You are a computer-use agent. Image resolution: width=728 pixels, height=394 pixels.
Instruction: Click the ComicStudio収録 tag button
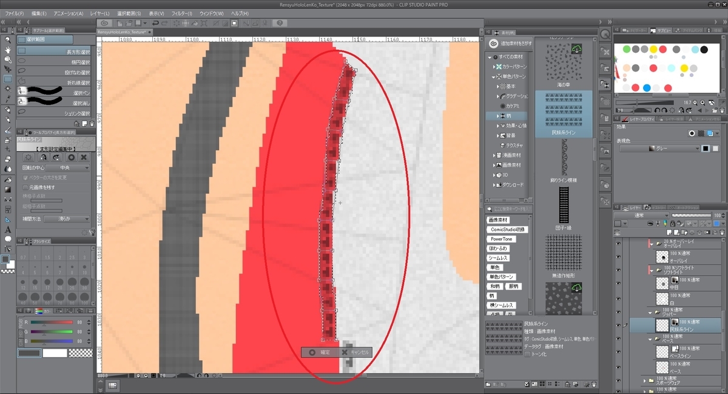tap(508, 230)
